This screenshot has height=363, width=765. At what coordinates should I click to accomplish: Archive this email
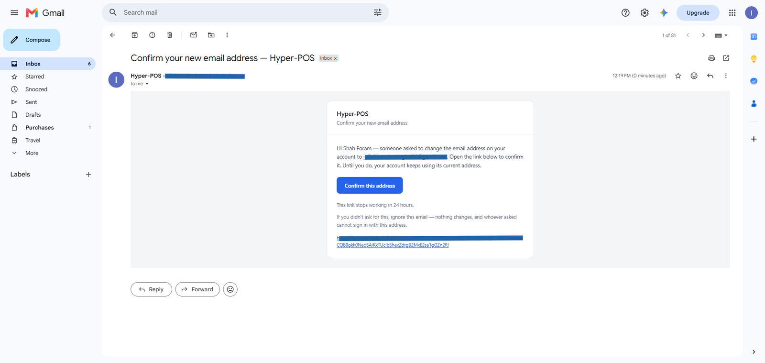coord(135,35)
